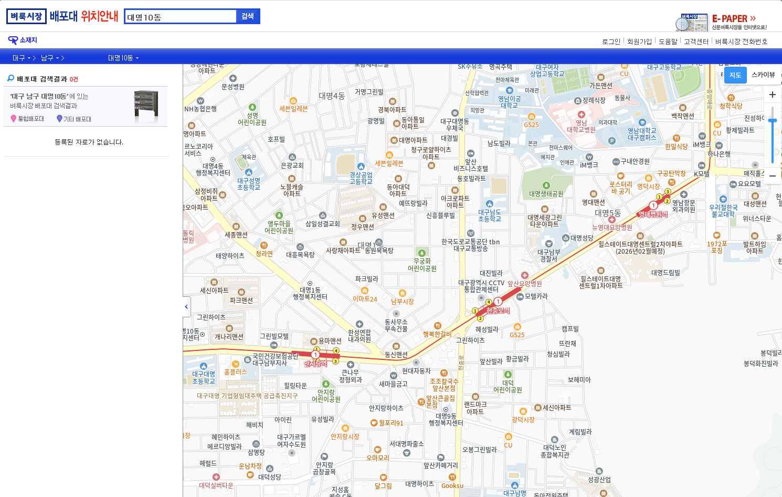The height and width of the screenshot is (497, 782).
Task: Click the 무궁화 어린이공원 park icon
Action: pyautogui.click(x=421, y=252)
